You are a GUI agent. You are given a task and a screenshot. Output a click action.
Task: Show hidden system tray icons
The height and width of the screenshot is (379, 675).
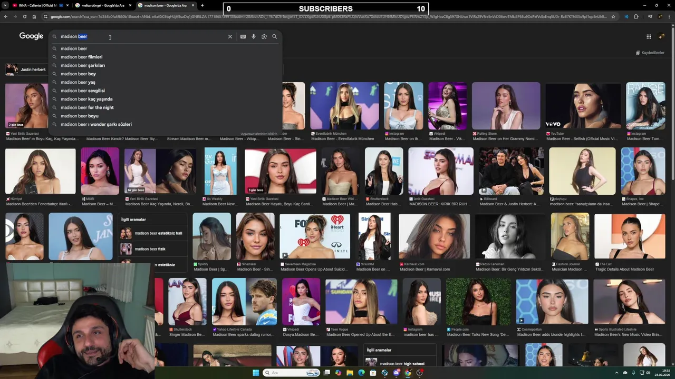point(618,373)
